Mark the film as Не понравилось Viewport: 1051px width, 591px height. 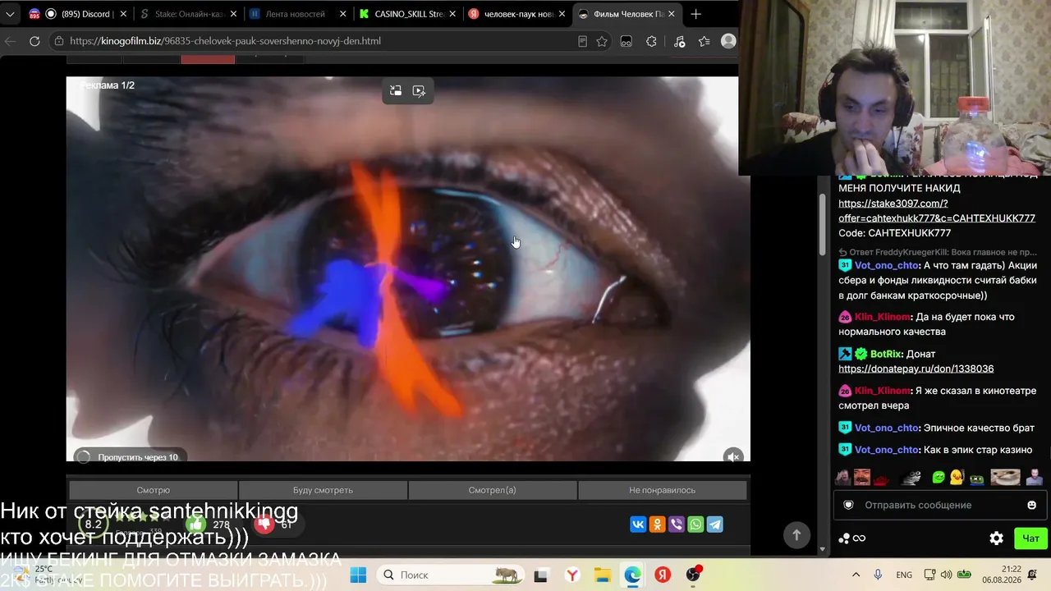pyautogui.click(x=663, y=490)
